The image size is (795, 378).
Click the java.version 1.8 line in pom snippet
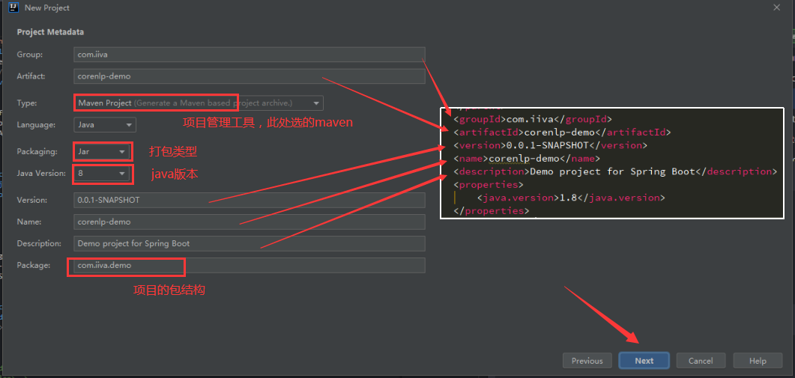tap(571, 198)
